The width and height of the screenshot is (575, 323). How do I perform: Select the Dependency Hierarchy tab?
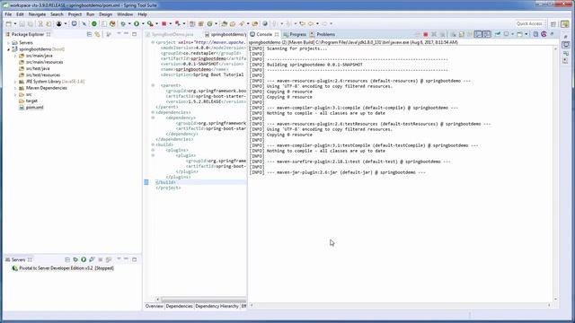[x=217, y=306]
